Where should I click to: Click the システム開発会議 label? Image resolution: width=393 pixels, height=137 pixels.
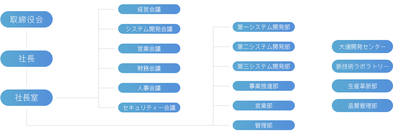coord(149,29)
